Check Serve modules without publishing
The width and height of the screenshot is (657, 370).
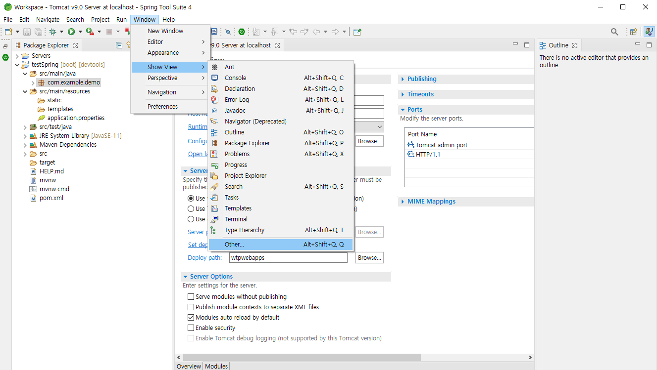pos(191,296)
